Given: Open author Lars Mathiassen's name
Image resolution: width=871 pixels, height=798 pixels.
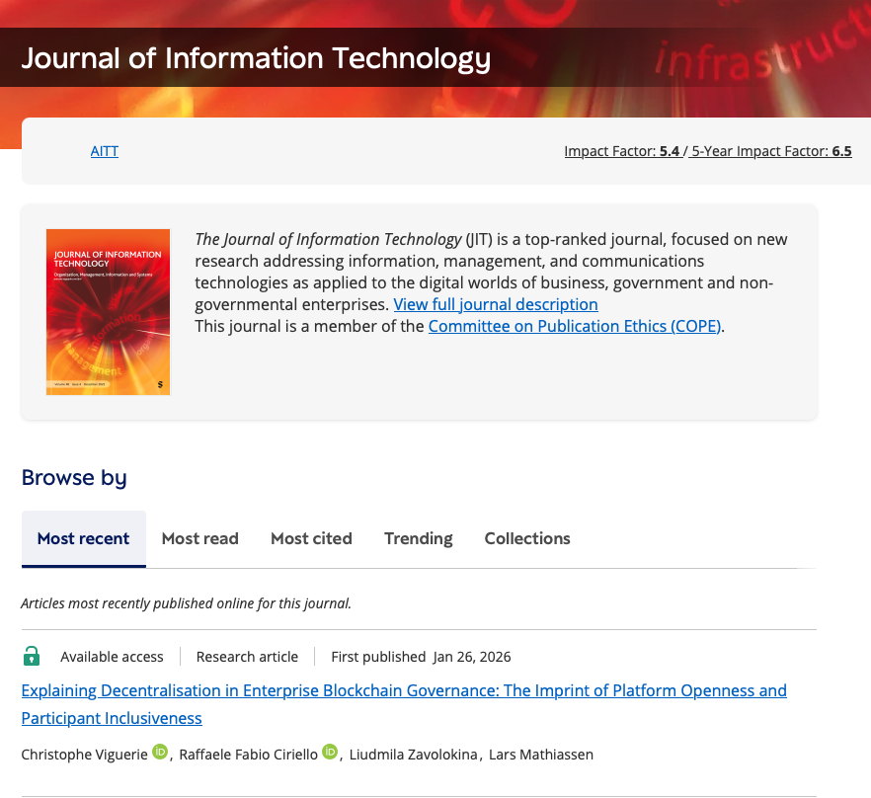Looking at the screenshot, I should [x=541, y=756].
